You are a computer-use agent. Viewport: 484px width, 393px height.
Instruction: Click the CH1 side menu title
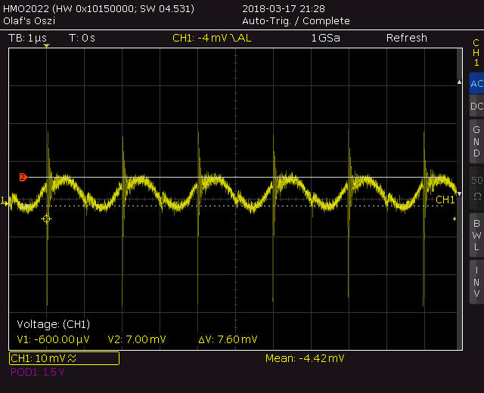476,53
